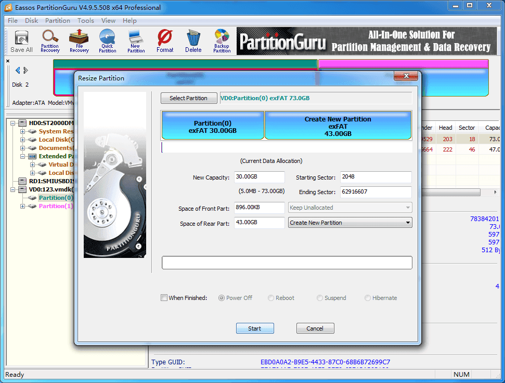Collapse the HD0:ST2000DM tree node

pyautogui.click(x=12, y=123)
